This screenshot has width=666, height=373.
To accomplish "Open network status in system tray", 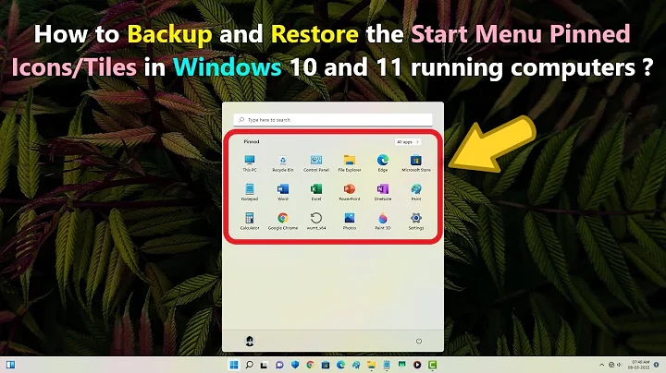I will click(611, 365).
